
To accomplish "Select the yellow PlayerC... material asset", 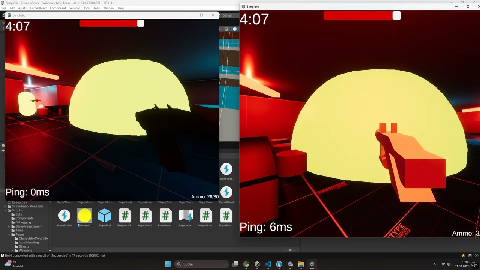I will [84, 218].
